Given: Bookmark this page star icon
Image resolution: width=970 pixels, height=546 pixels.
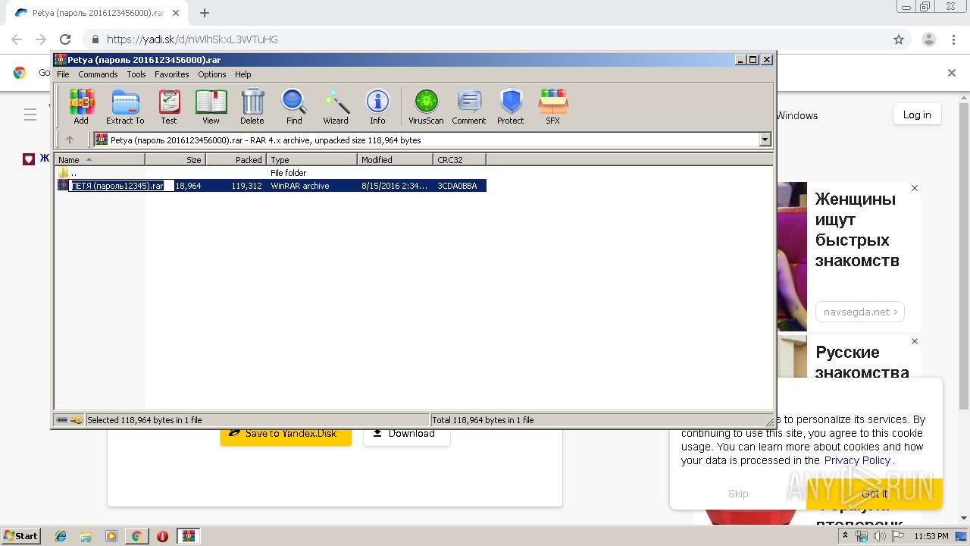Looking at the screenshot, I should click(x=899, y=39).
